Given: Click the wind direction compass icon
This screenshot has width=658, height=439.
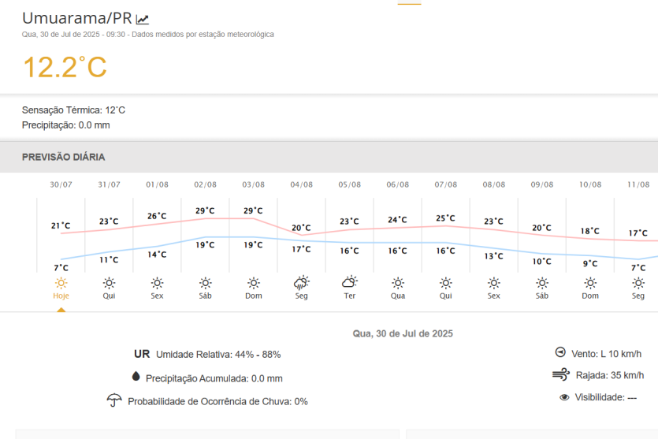Looking at the screenshot, I should 560,352.
